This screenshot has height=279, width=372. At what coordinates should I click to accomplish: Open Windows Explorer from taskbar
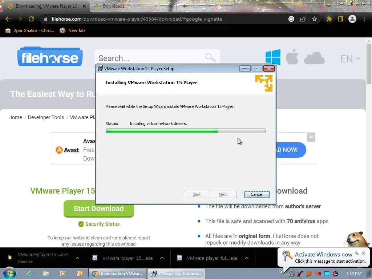46,274
